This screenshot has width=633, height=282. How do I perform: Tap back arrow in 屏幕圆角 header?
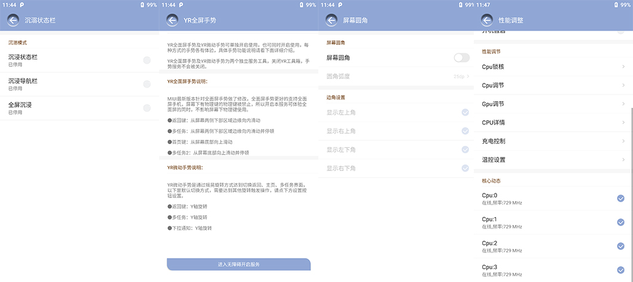tap(332, 20)
